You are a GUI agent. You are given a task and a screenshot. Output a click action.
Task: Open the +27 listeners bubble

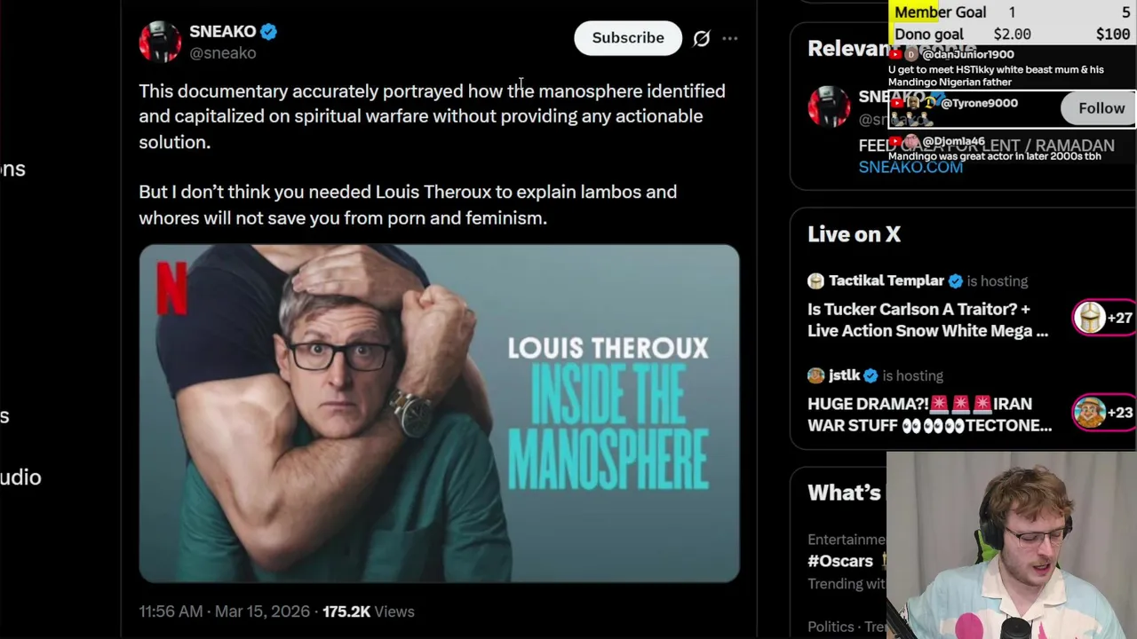[x=1102, y=318]
